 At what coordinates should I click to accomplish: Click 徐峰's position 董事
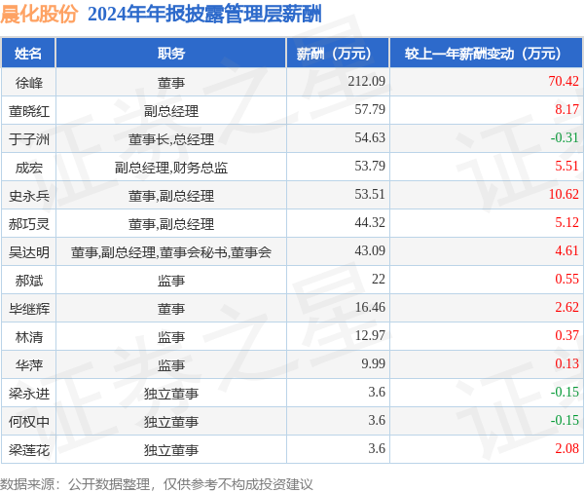171,83
